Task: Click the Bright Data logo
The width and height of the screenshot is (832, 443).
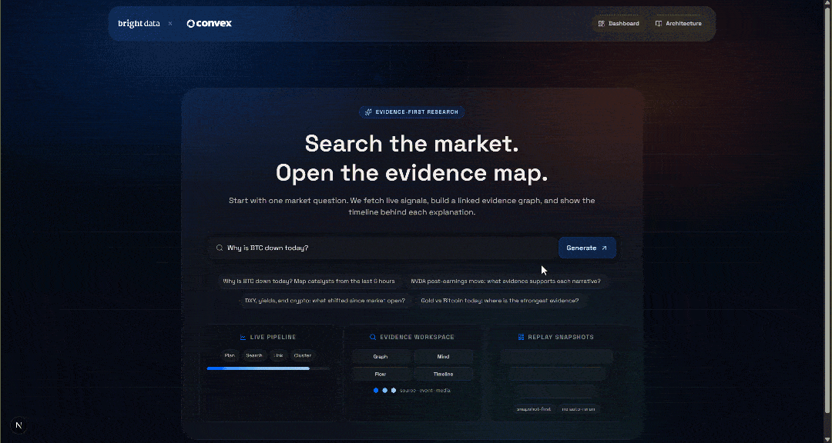Action: (x=139, y=24)
